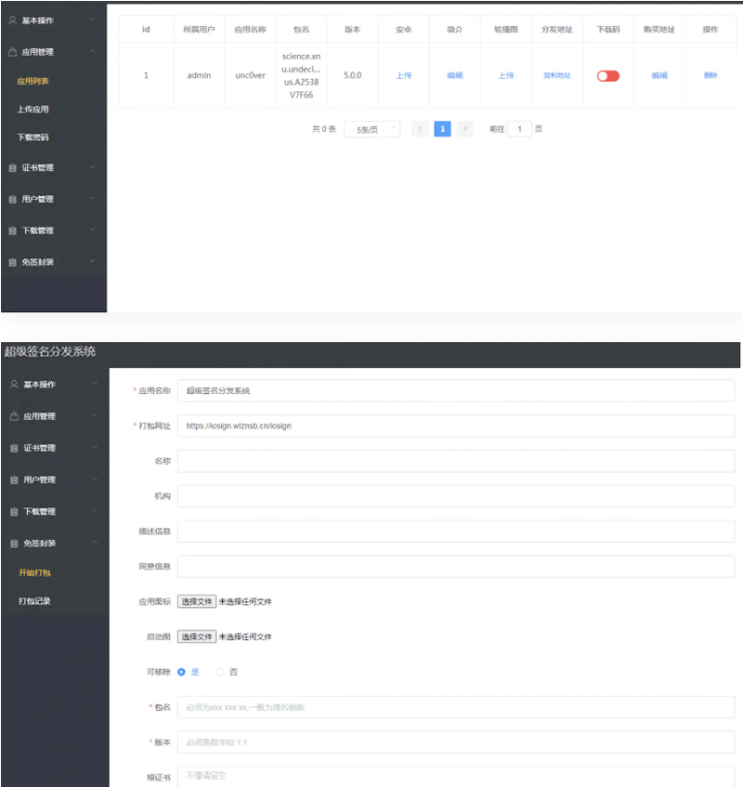
Task: Open the 5条/页 page size dropdown
Action: [371, 128]
